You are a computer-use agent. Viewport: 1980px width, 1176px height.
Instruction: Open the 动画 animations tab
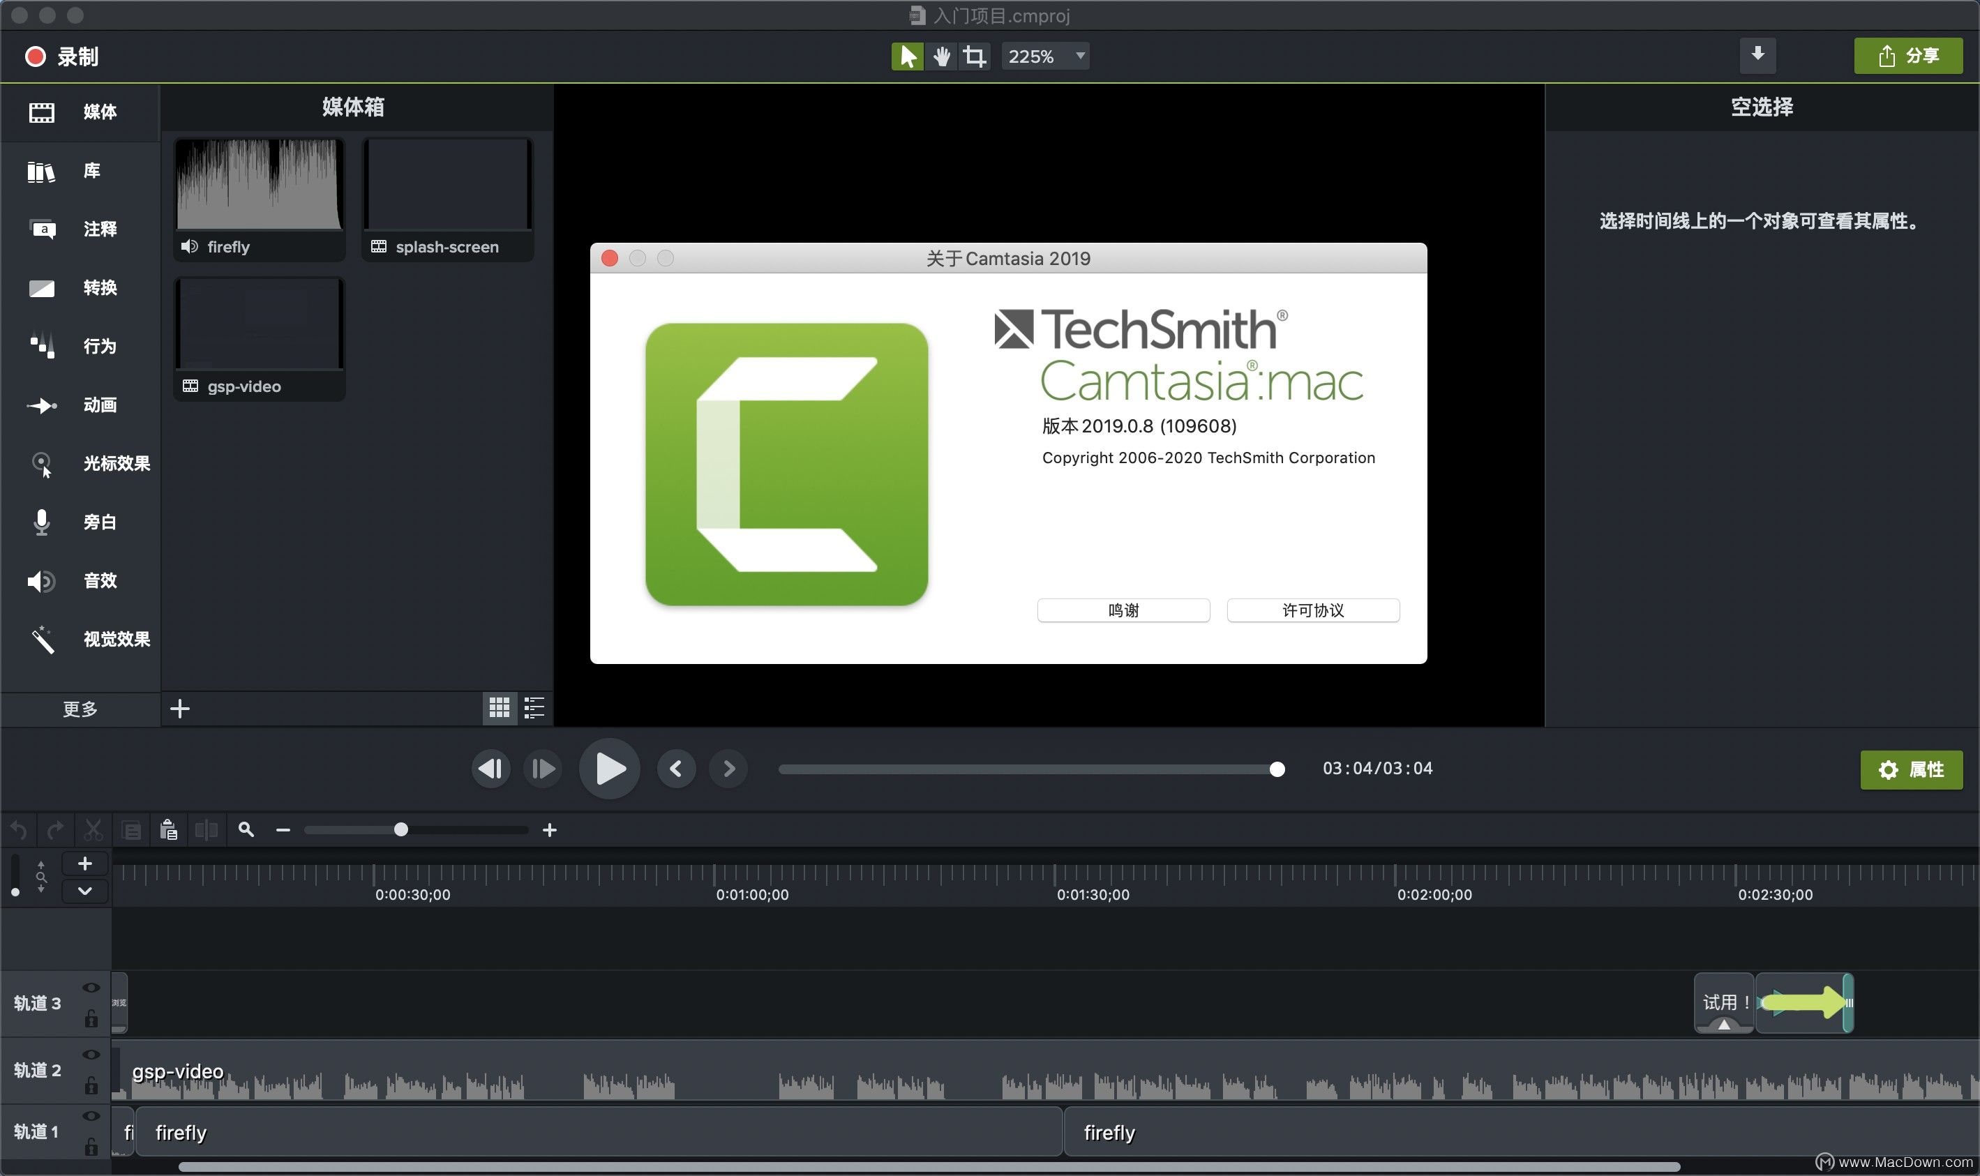(80, 405)
